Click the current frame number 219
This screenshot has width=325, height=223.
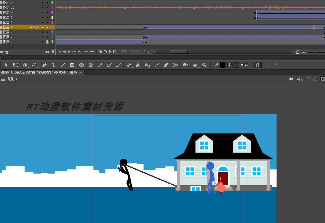pyautogui.click(x=124, y=51)
